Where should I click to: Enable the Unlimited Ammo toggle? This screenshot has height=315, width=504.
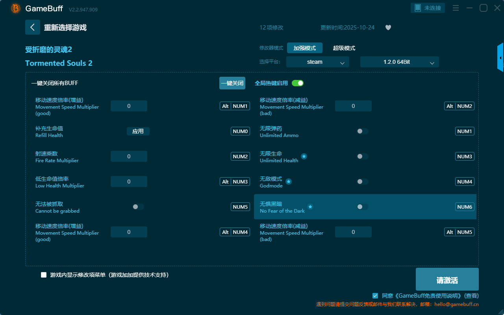tap(363, 131)
